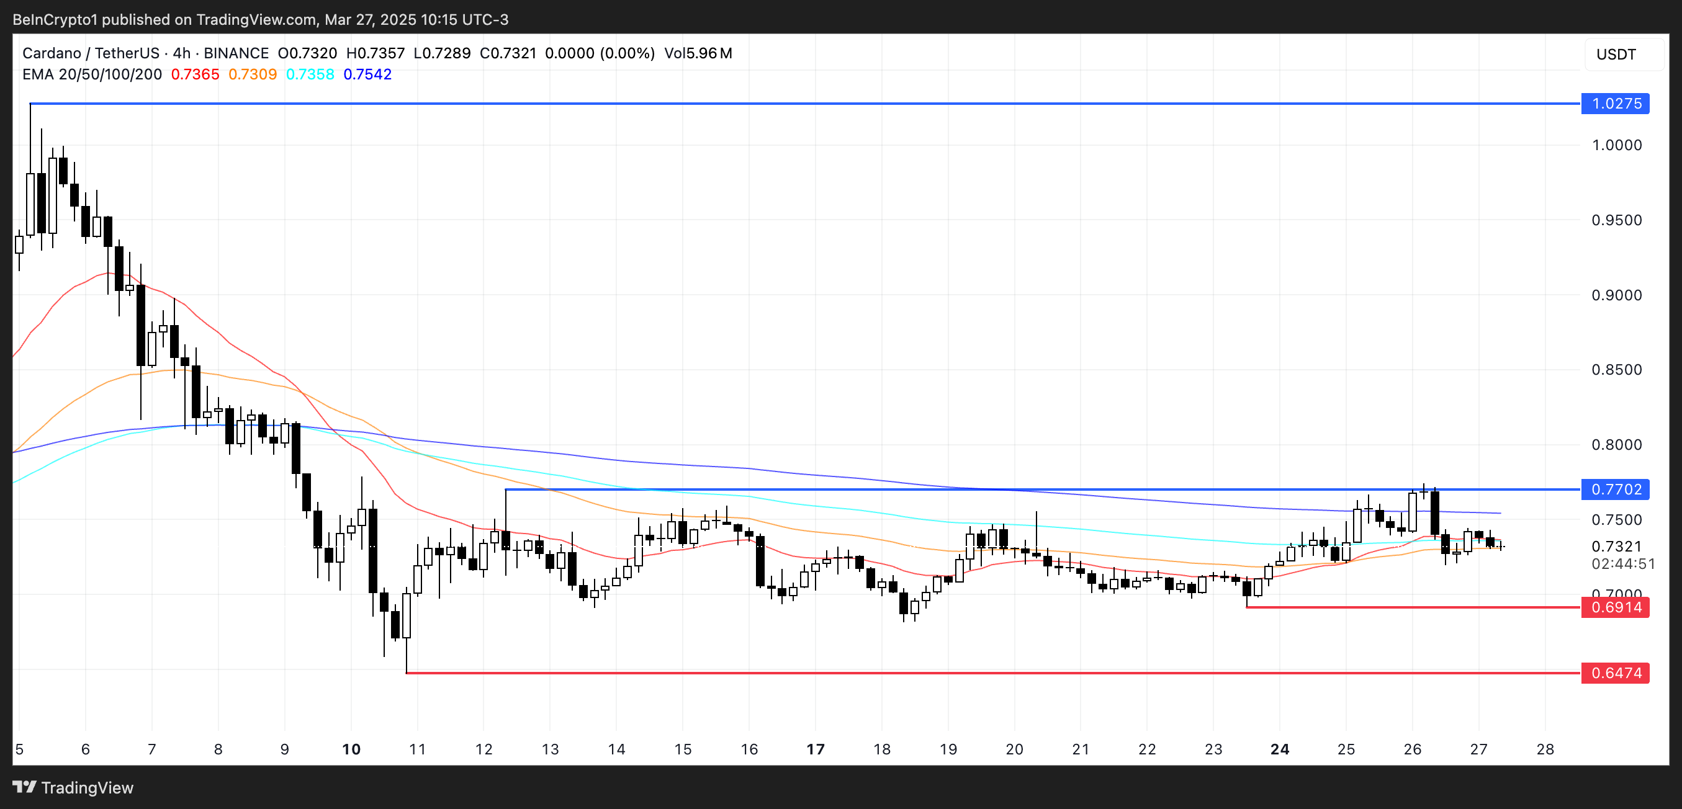Click the date 10 on the time axis
1682x809 pixels.
point(351,749)
